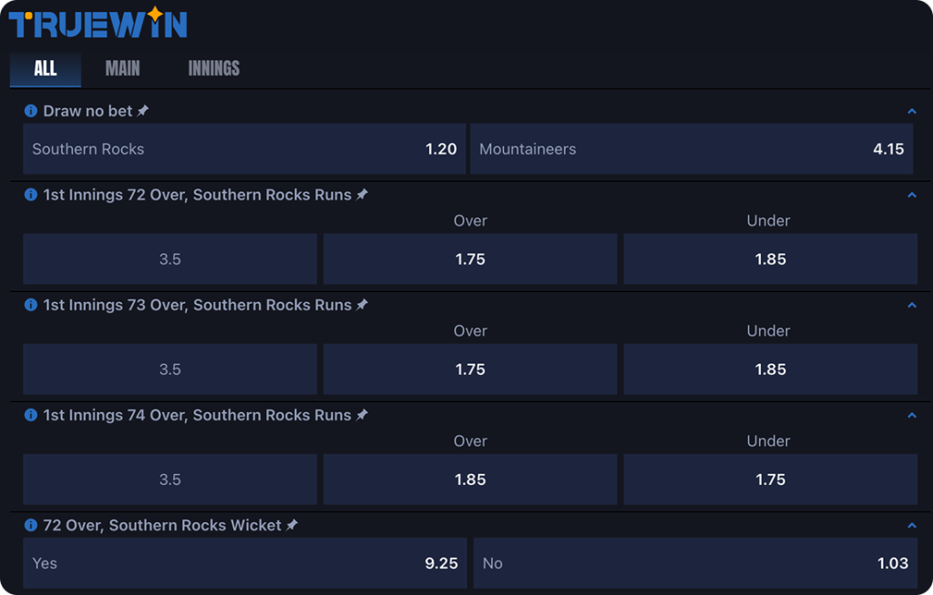
Task: Show info for 72 Over Wicket market
Action: (x=31, y=525)
